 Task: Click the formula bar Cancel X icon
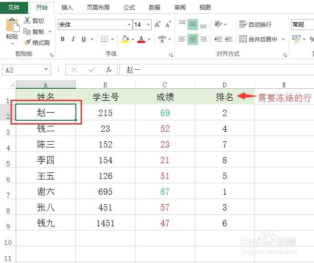point(74,70)
